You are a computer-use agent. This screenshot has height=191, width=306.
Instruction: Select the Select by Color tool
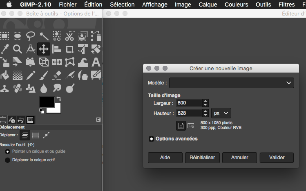[x=57, y=36]
